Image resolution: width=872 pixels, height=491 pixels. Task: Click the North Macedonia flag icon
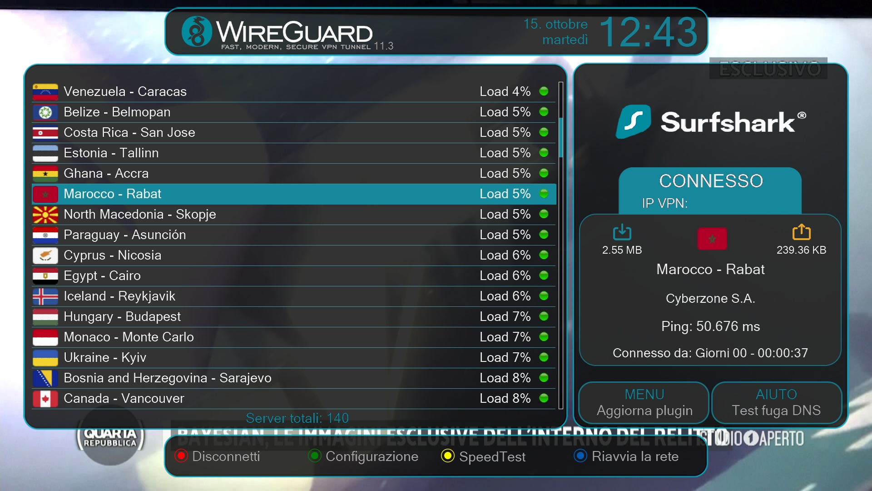45,215
